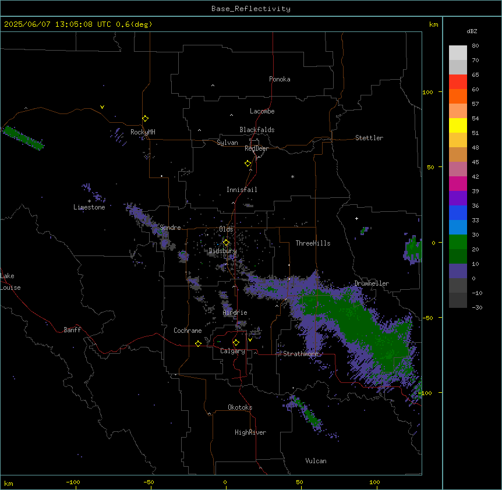Viewport: 502px width, 490px height.
Task: Pick the yellow 51–54 dBZ swatch
Action: click(458, 125)
